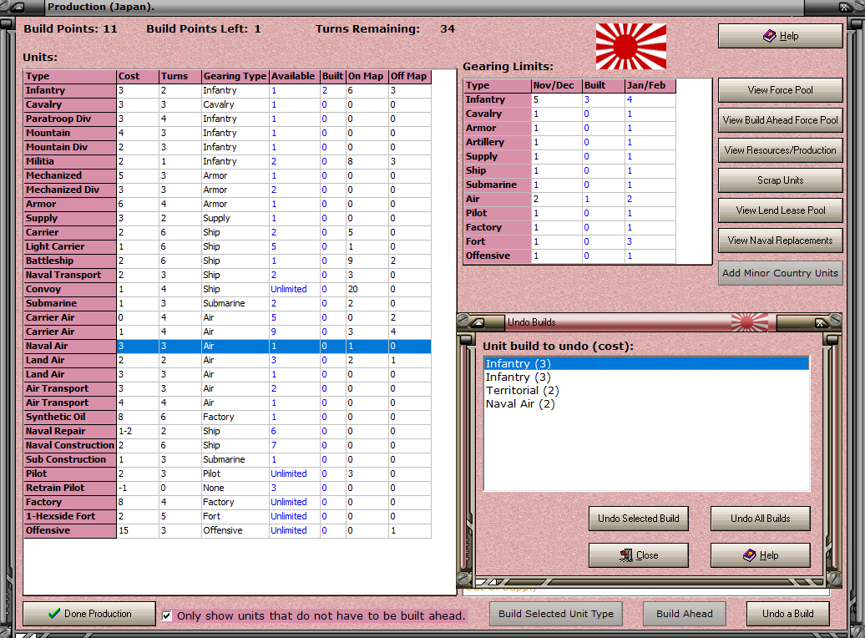Open the View Force Pool screen
This screenshot has height=638, width=865.
[x=780, y=90]
